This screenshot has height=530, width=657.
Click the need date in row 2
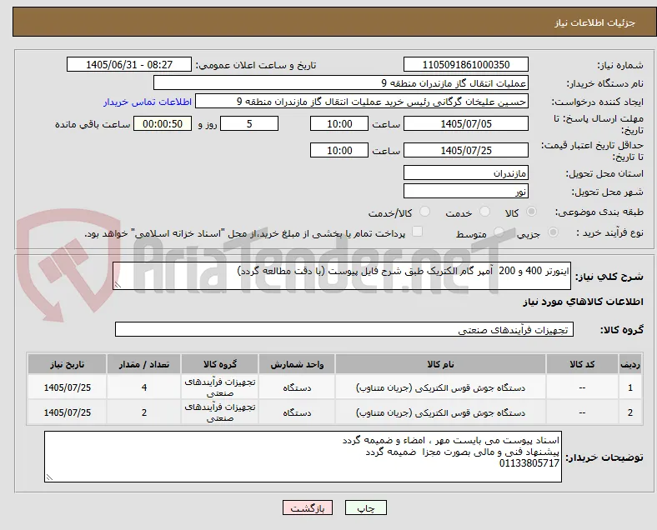coord(67,412)
